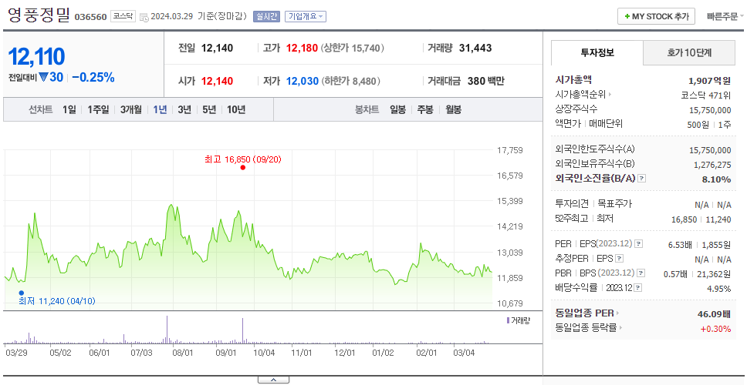747x385 pixels.
Task: Click 08/01 date label on chart axis
Action: (x=182, y=353)
